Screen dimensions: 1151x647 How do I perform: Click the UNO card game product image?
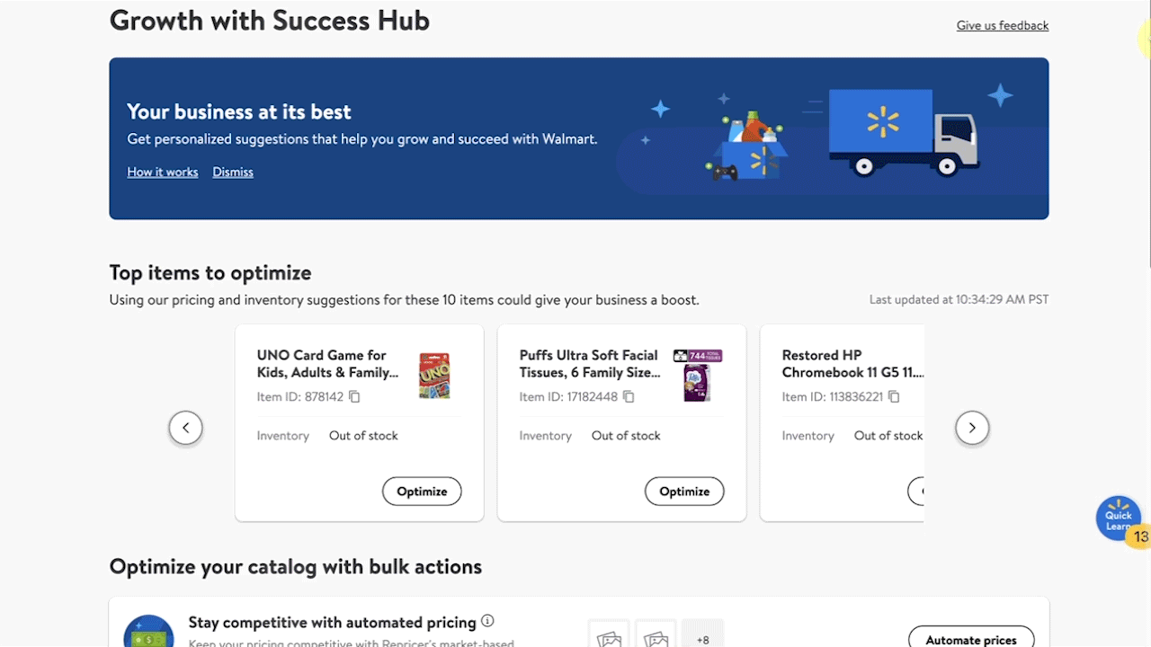tap(434, 376)
